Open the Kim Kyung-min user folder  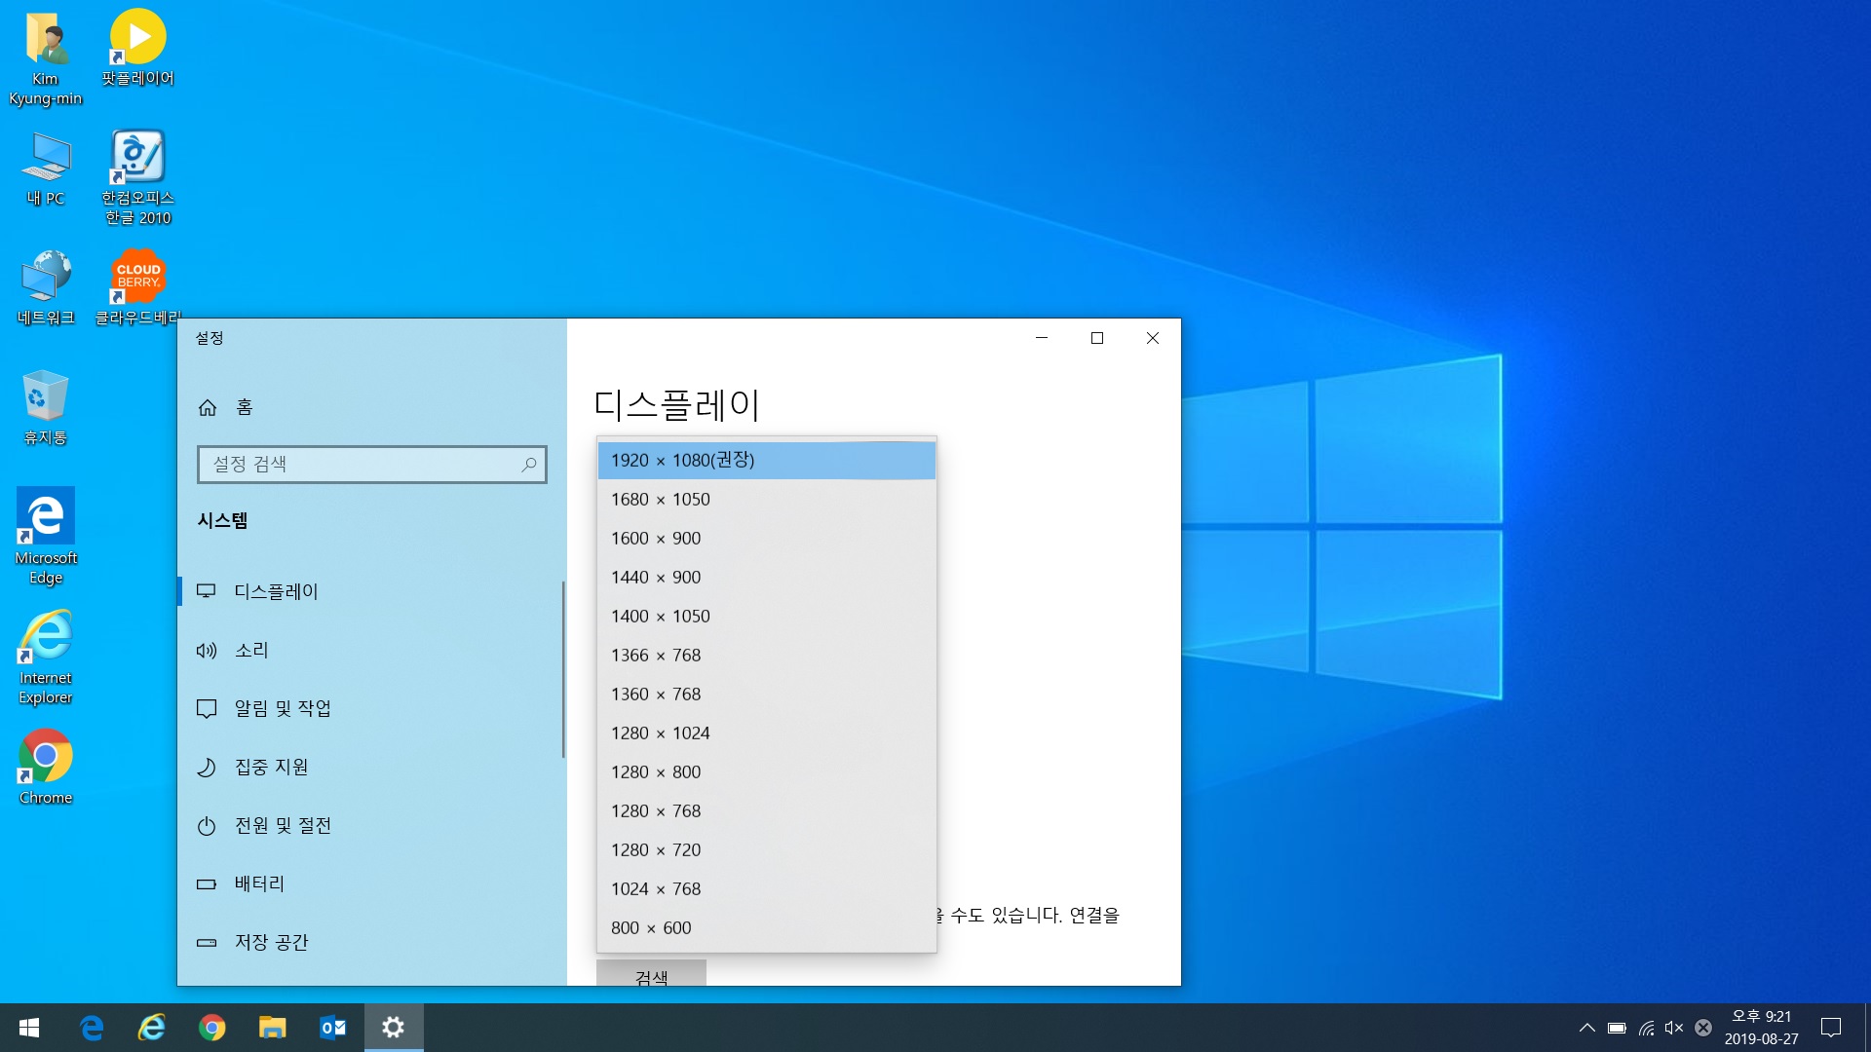pyautogui.click(x=45, y=58)
